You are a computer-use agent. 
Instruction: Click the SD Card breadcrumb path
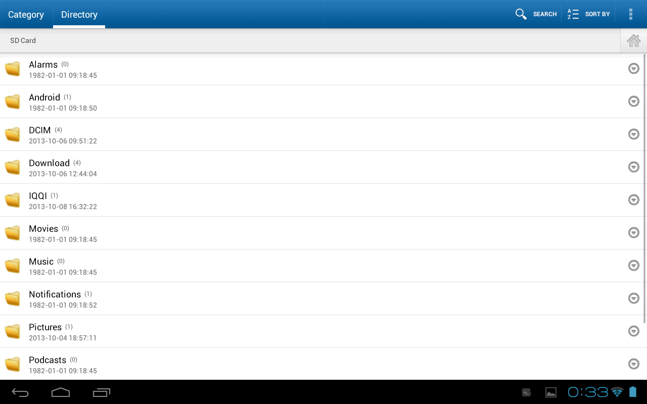[23, 40]
